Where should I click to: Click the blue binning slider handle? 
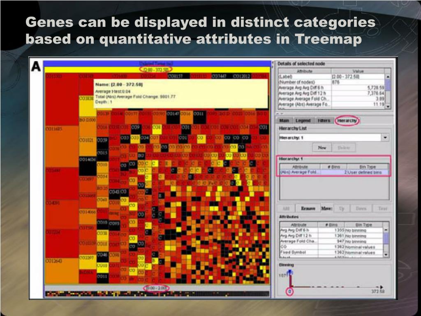[x=290, y=274]
